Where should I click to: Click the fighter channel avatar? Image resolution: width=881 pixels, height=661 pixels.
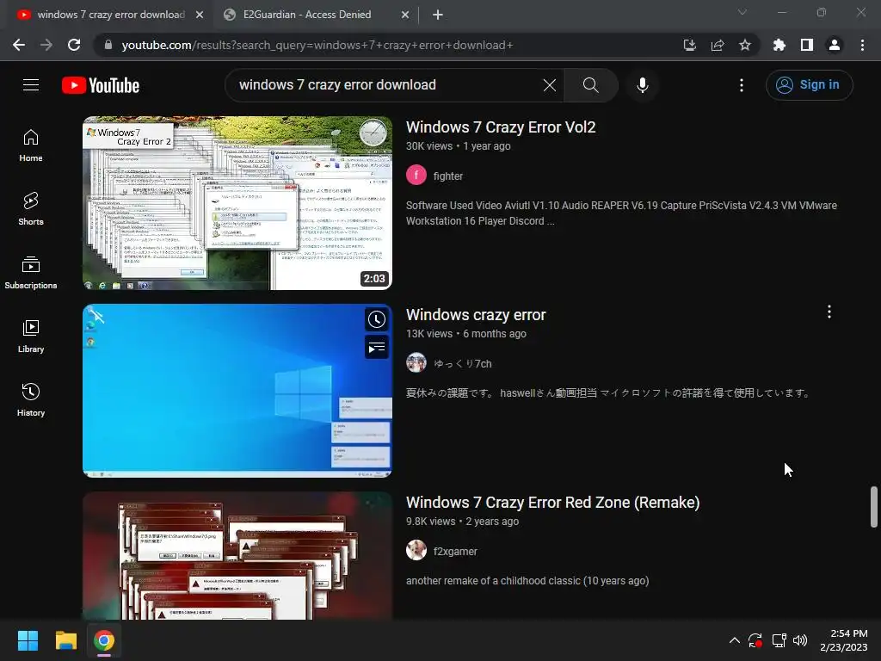coord(416,176)
